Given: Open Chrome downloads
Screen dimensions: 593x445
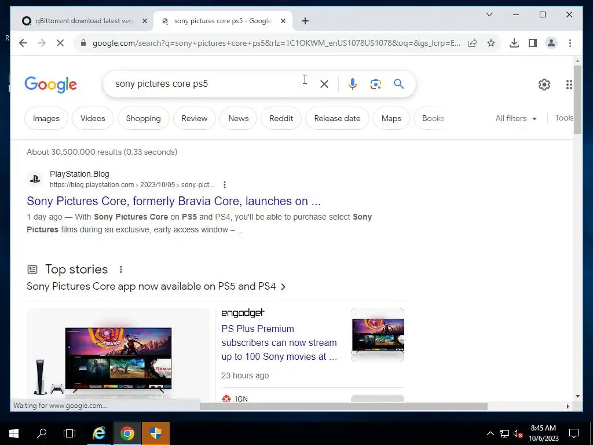Looking at the screenshot, I should (514, 43).
